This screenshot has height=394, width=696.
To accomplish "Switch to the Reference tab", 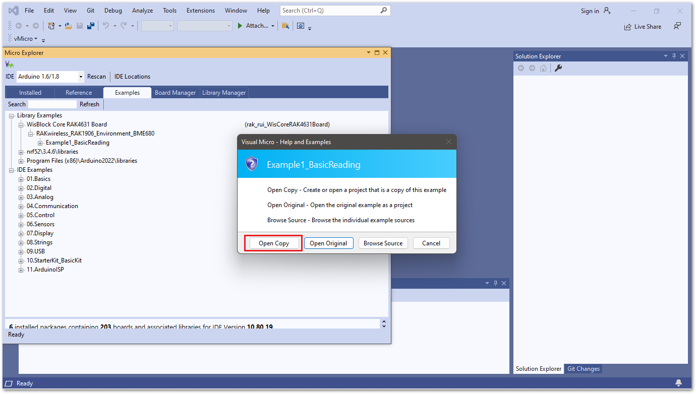I will pyautogui.click(x=79, y=92).
